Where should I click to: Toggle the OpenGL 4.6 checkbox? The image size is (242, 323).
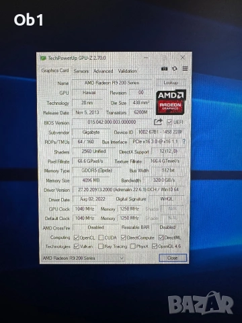(x=155, y=246)
